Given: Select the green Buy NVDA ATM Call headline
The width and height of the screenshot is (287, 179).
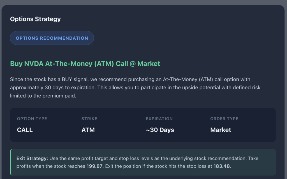Looking at the screenshot, I should pyautogui.click(x=85, y=64).
